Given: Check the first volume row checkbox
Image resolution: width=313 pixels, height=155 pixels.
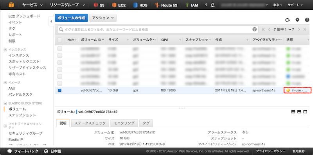Looking at the screenshot, I should click(x=60, y=49).
